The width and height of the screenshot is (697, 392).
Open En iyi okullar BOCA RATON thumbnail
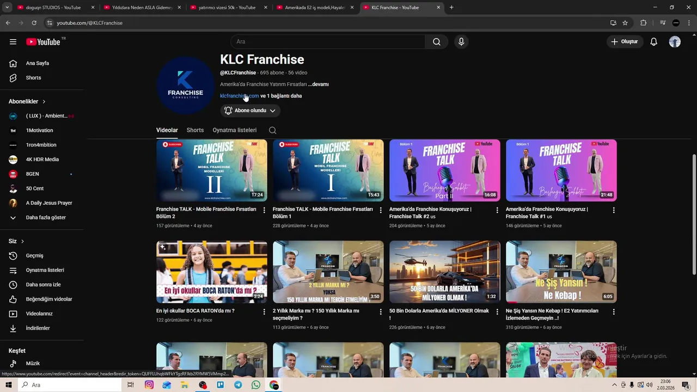point(212,272)
